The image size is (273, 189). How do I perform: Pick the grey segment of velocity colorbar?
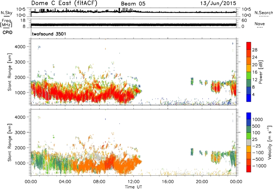pyautogui.click(x=249, y=143)
